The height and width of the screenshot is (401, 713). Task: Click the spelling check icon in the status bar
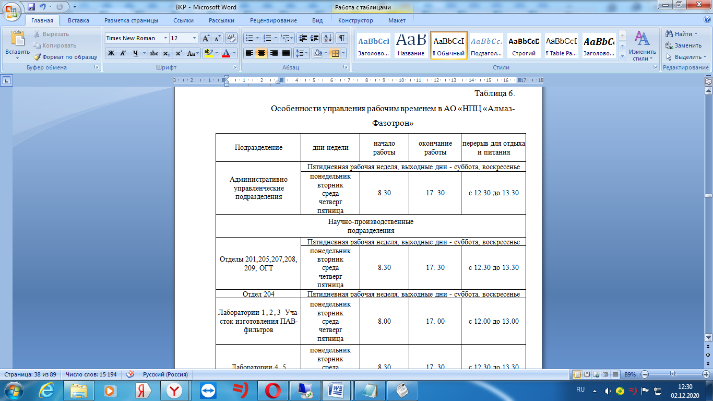coord(130,374)
